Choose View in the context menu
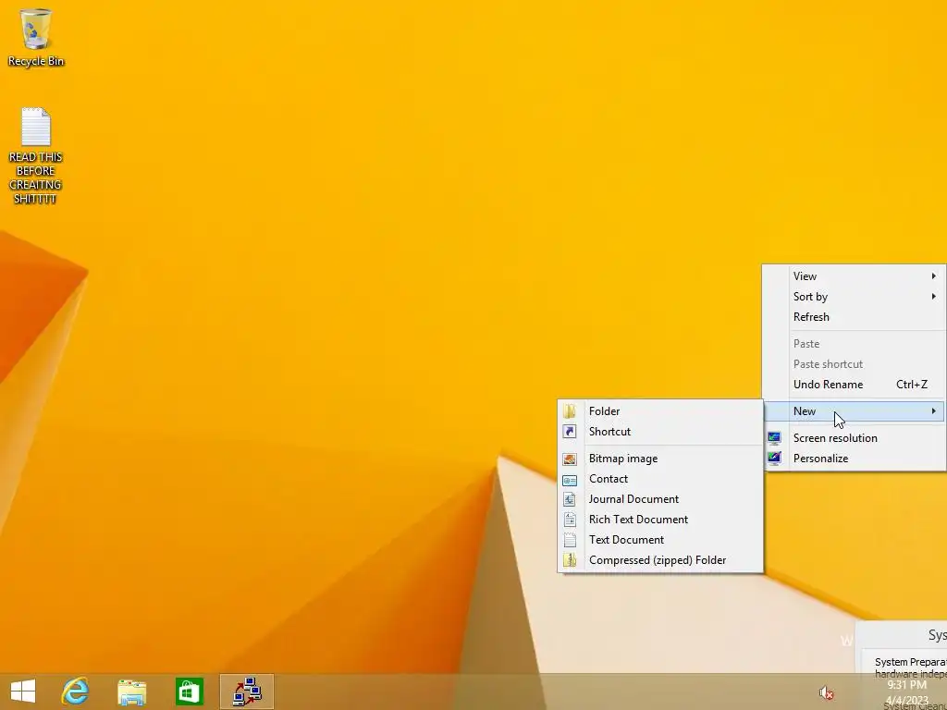Screen dimensions: 947x710 [x=854, y=275]
